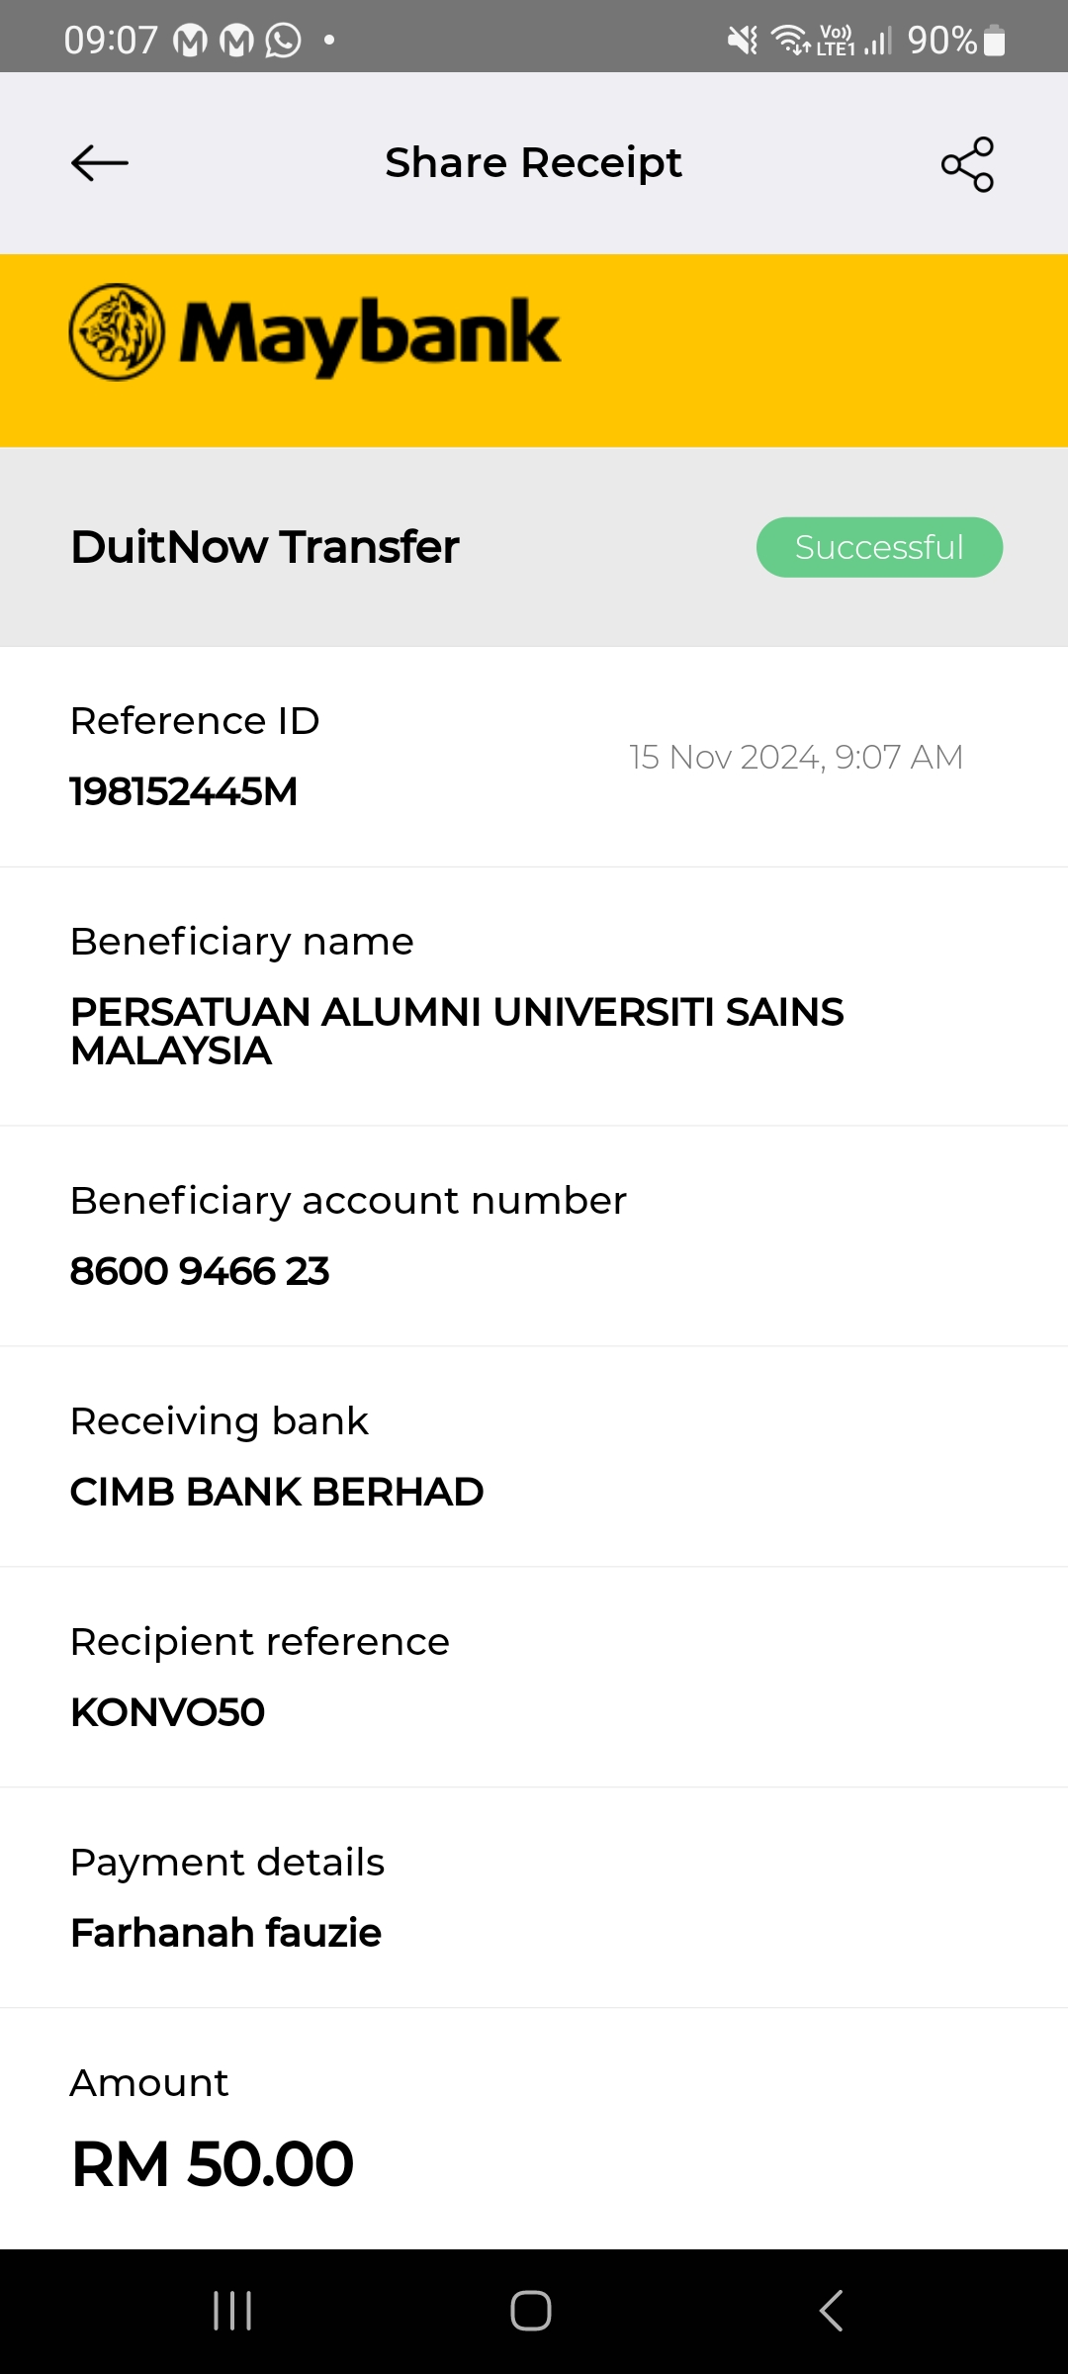Select reference ID 198152445M

coord(184,791)
